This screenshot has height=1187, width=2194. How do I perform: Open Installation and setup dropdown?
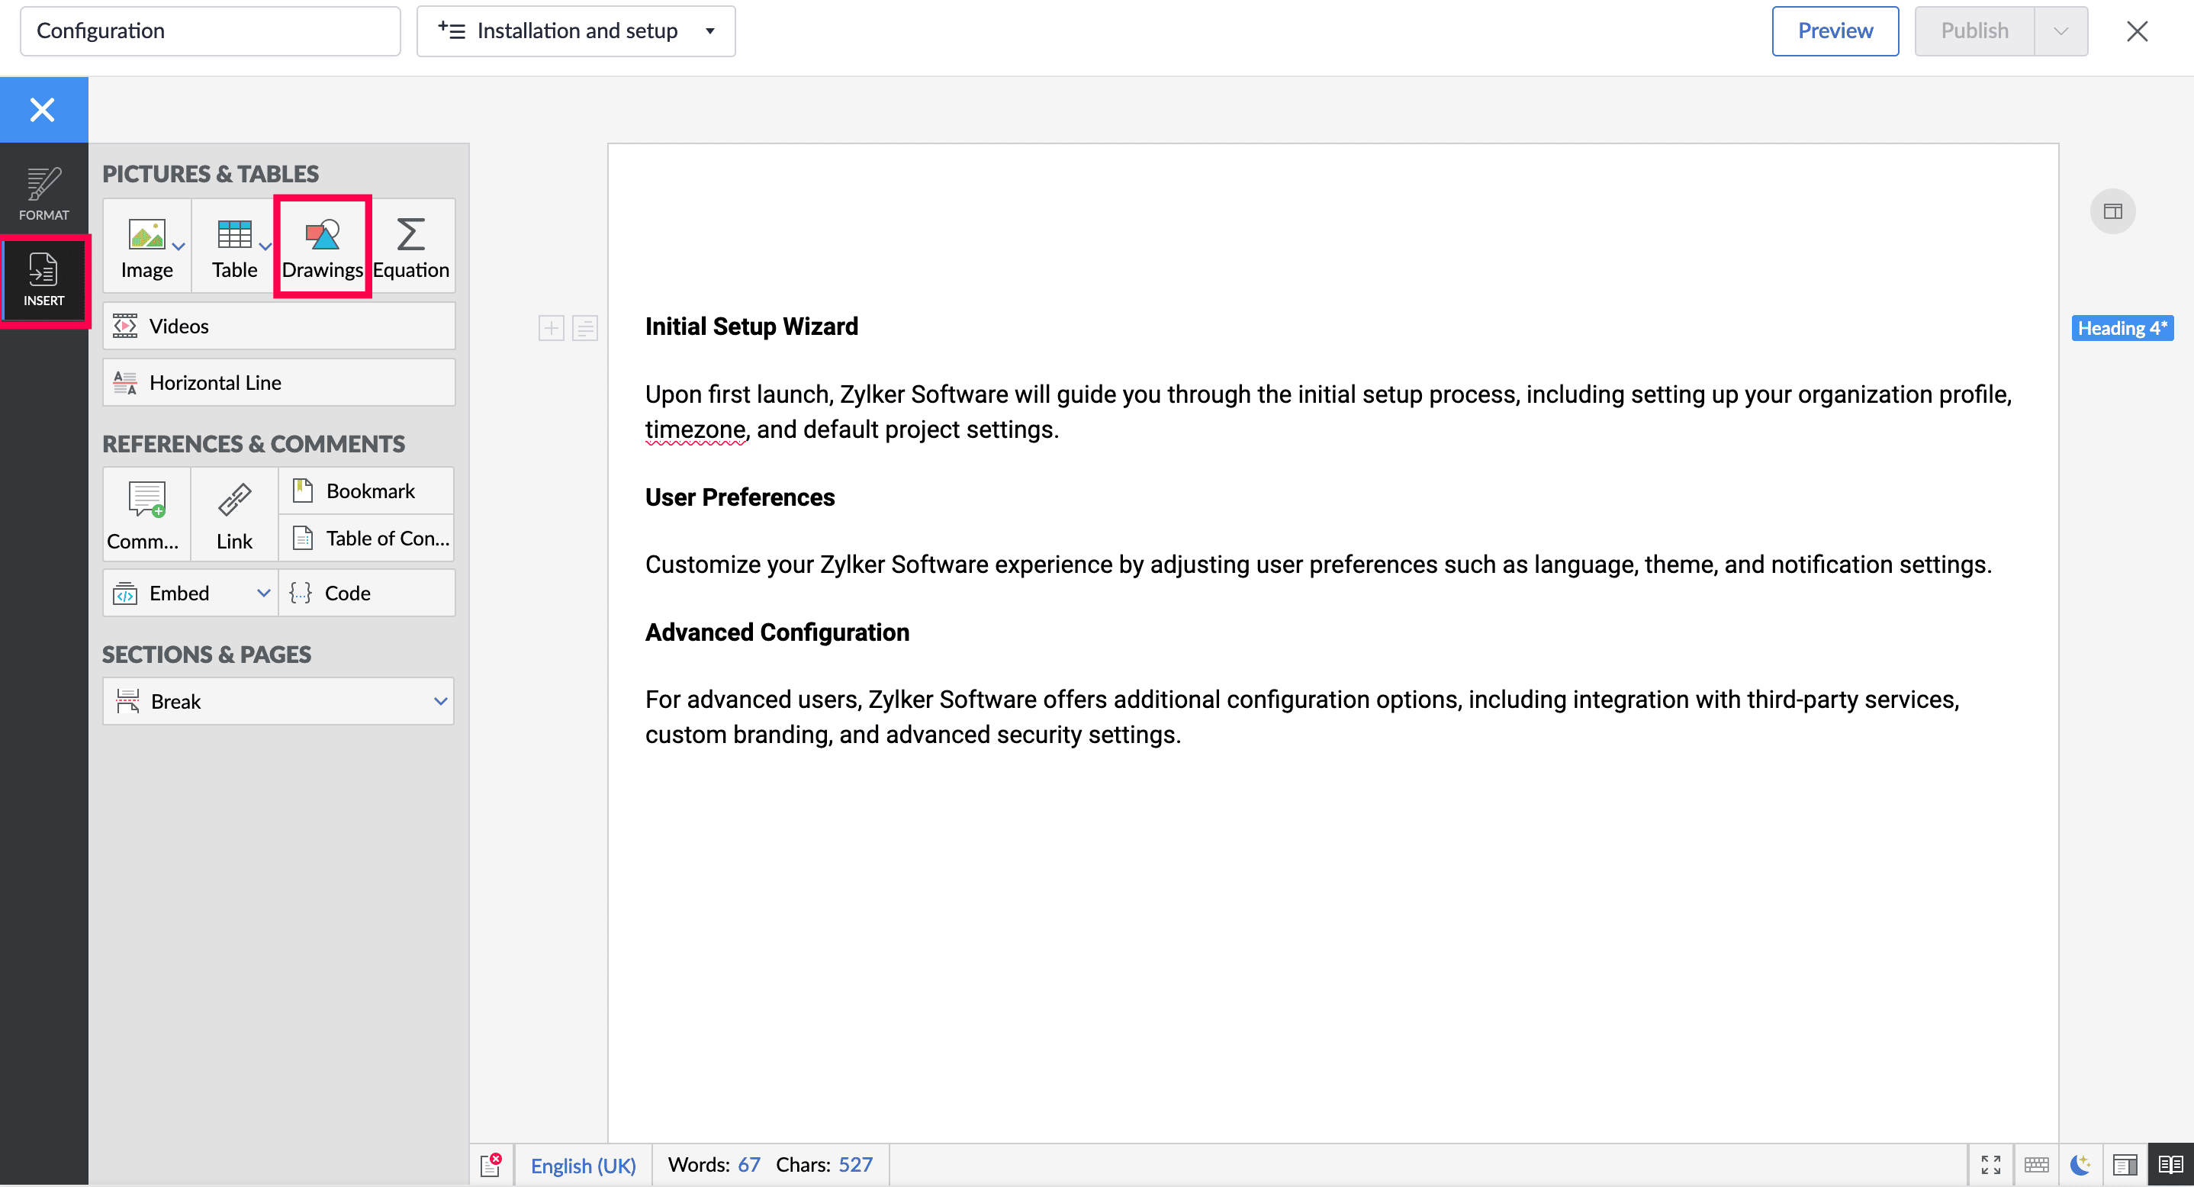point(576,31)
